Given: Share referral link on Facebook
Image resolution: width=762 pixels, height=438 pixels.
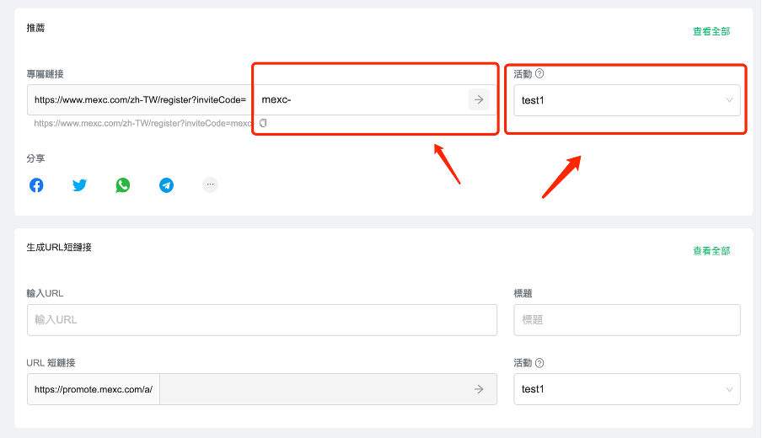Looking at the screenshot, I should coord(36,185).
